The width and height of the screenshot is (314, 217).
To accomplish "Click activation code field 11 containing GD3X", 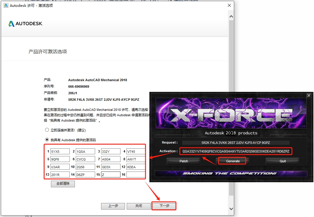I will [111, 167].
